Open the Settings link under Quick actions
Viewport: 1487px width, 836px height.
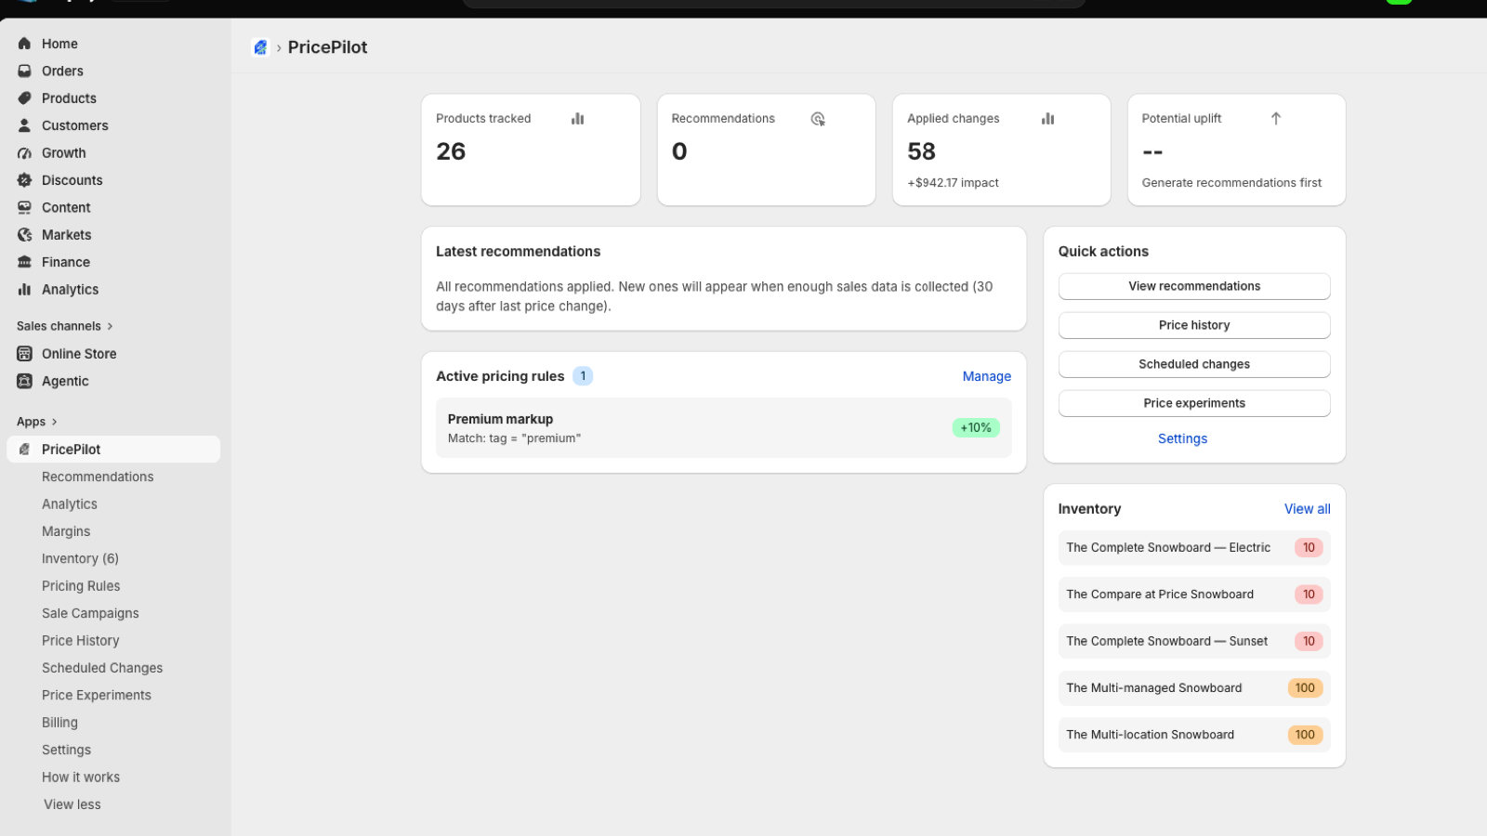1182,438
